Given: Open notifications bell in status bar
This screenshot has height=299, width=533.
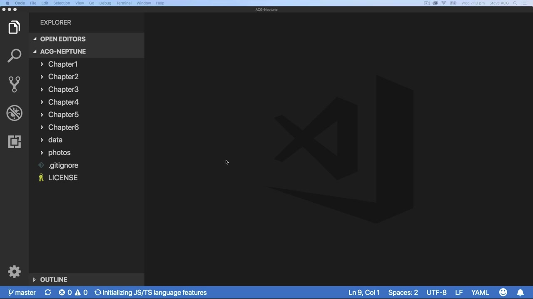Looking at the screenshot, I should click(x=520, y=292).
